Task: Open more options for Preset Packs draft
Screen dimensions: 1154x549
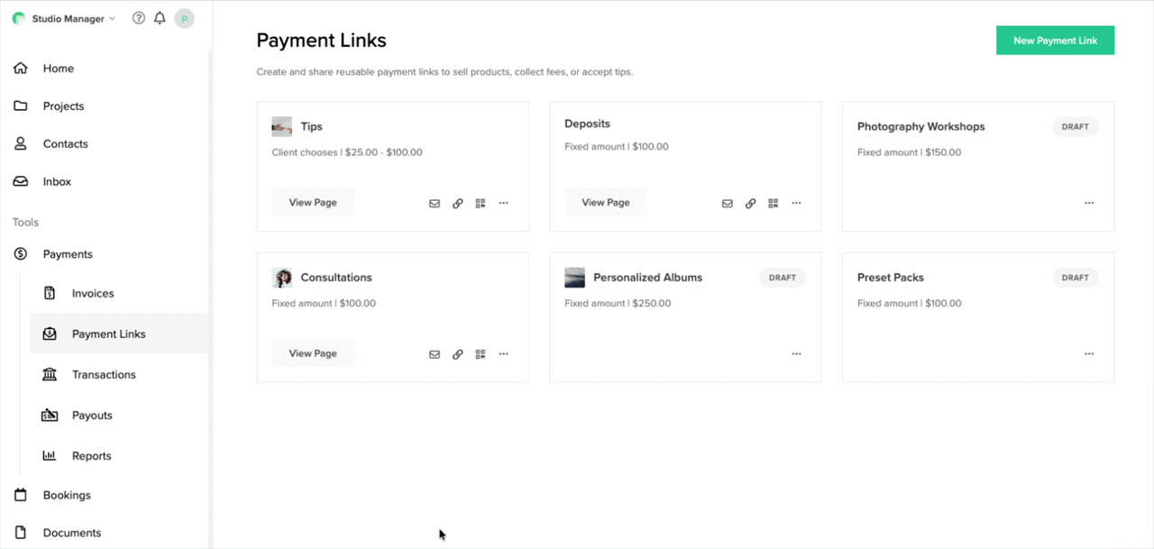Action: (x=1089, y=353)
